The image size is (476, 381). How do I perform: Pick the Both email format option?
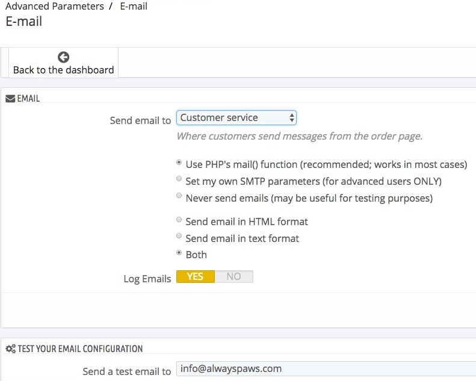(179, 252)
